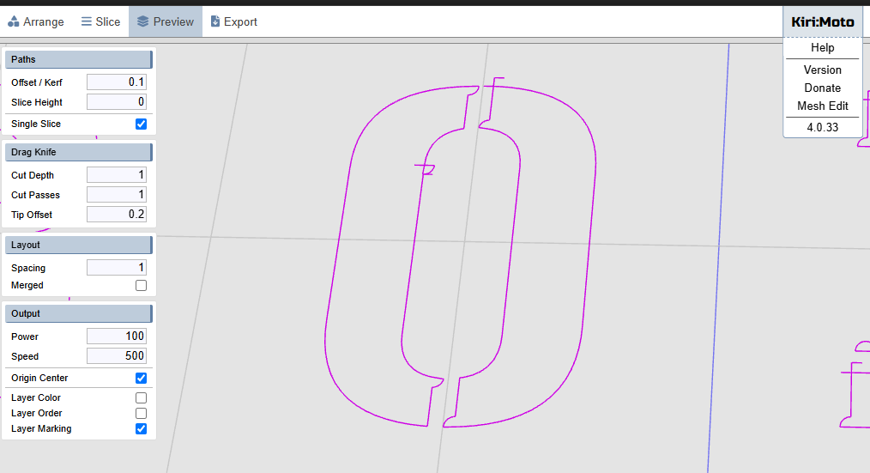Edit the Tip Offset value field
The height and width of the screenshot is (473, 870).
coord(117,215)
